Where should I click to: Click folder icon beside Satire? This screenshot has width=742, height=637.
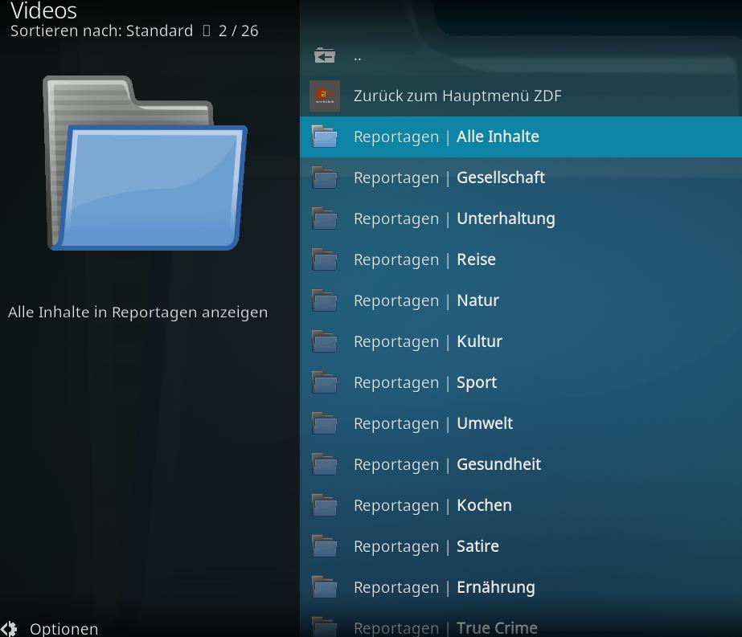[x=325, y=546]
